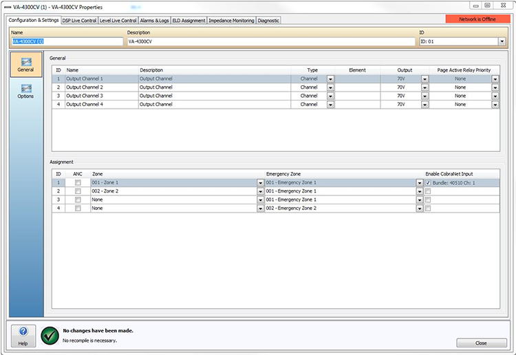Click the Network is Offline indicator
Viewport: 516px width, 355px height.
pos(477,19)
